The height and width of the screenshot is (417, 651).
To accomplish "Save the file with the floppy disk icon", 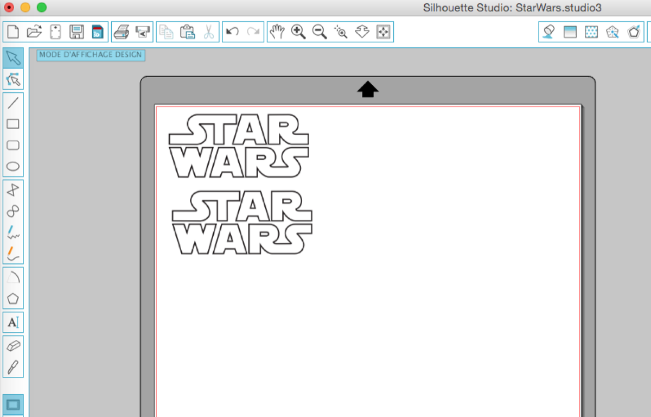I will click(76, 31).
